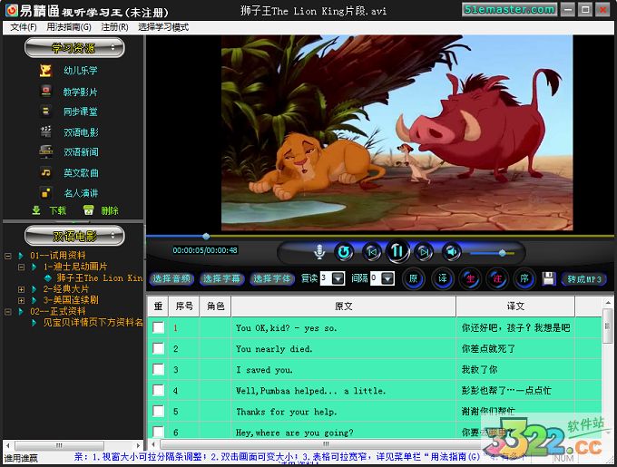Click the 选择字幕 button
The width and height of the screenshot is (617, 467).
pos(221,278)
